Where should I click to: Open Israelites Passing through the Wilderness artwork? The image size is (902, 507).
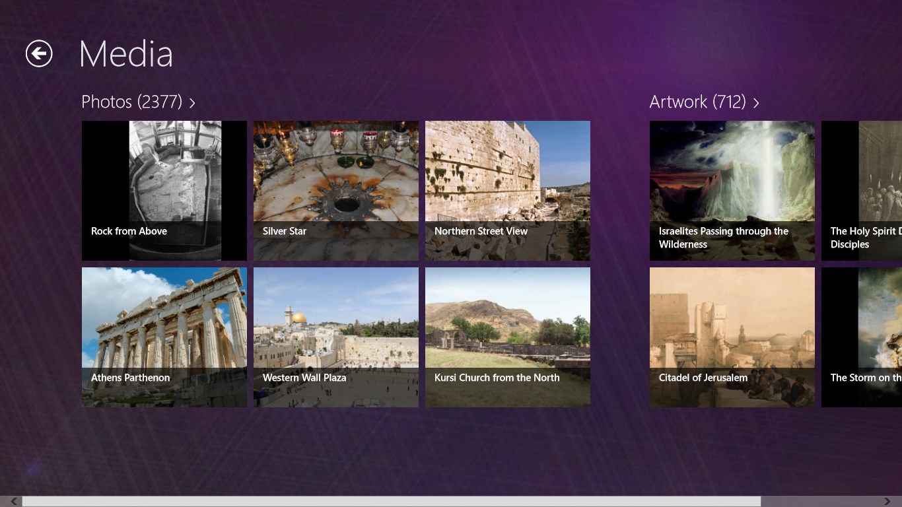[732, 191]
